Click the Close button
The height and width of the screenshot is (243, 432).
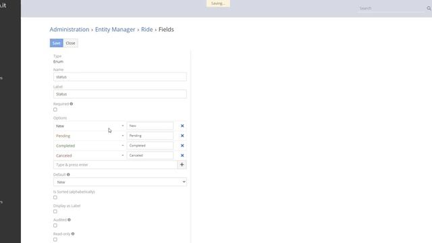point(70,43)
